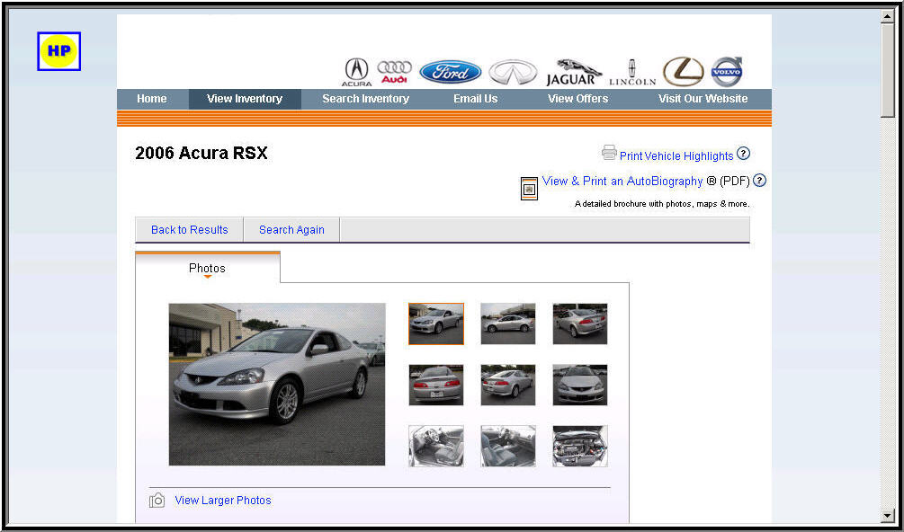This screenshot has width=904, height=532.
Task: Click the printer icon beside Print Vehicle Highlights
Action: point(609,153)
